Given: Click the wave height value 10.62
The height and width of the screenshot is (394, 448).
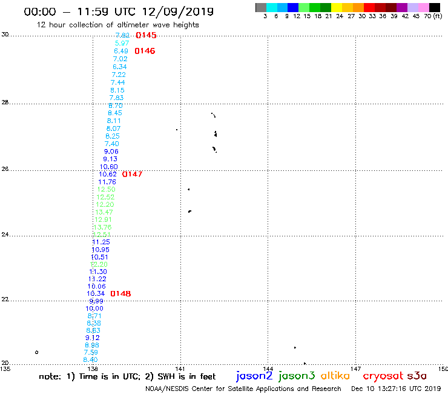Looking at the screenshot, I should point(108,174).
